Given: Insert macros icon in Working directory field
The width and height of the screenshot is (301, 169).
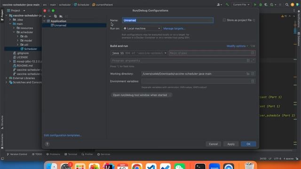Looking at the screenshot, I should (x=253, y=74).
